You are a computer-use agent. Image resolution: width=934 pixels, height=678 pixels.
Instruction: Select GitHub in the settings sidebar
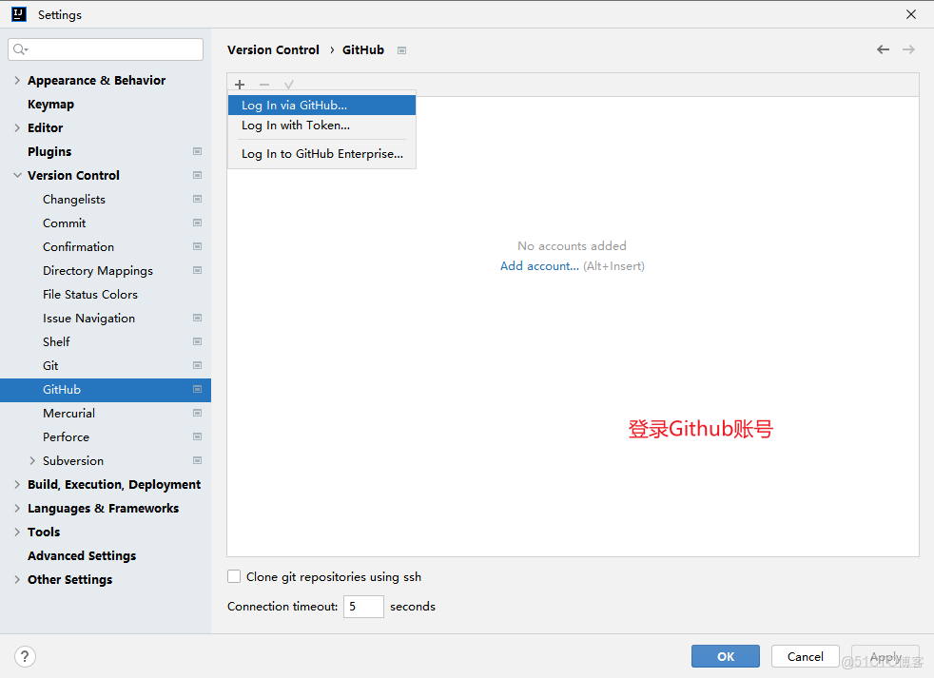(62, 389)
